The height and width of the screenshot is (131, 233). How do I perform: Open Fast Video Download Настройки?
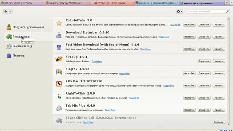point(189,49)
